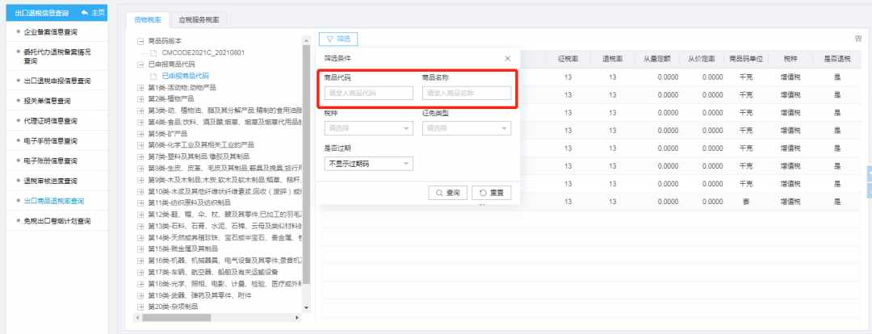Click 主页 home link in sidebar header
Image resolution: width=872 pixels, height=334 pixels.
click(93, 12)
